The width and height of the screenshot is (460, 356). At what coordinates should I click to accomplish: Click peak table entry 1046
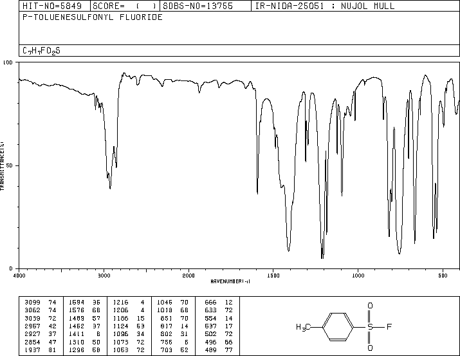[165, 302]
